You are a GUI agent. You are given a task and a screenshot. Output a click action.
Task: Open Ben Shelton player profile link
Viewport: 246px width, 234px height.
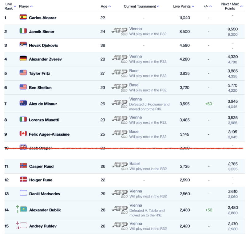[x=40, y=87]
